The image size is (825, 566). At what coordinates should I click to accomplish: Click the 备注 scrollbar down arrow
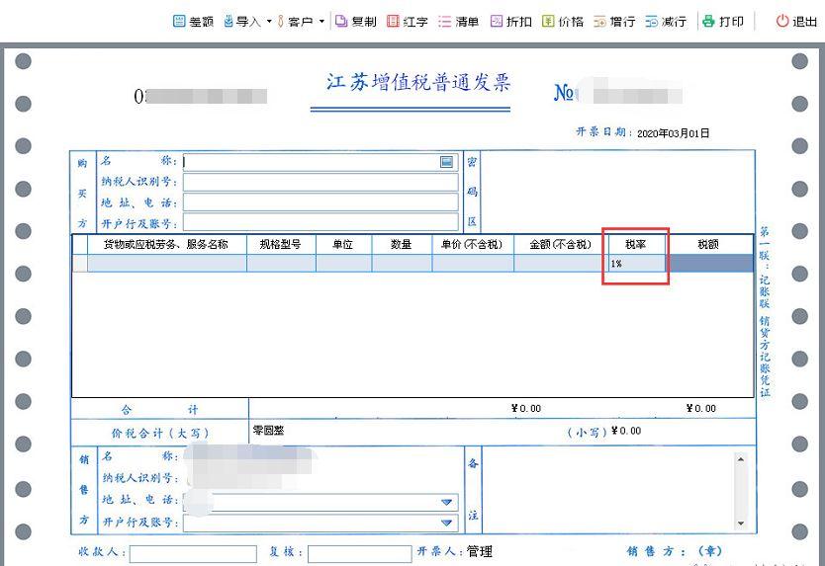(x=741, y=523)
